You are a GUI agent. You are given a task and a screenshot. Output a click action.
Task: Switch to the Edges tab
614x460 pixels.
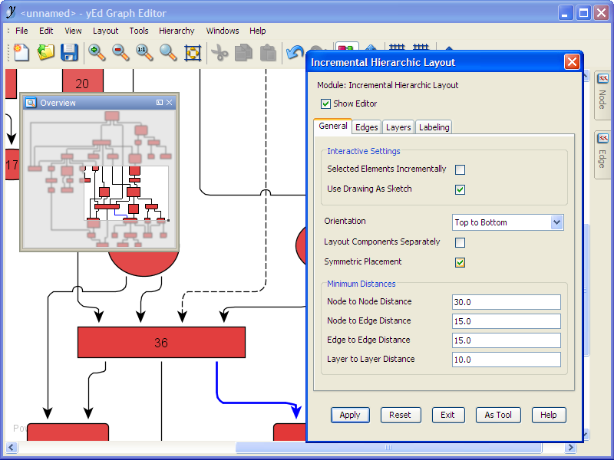(367, 127)
